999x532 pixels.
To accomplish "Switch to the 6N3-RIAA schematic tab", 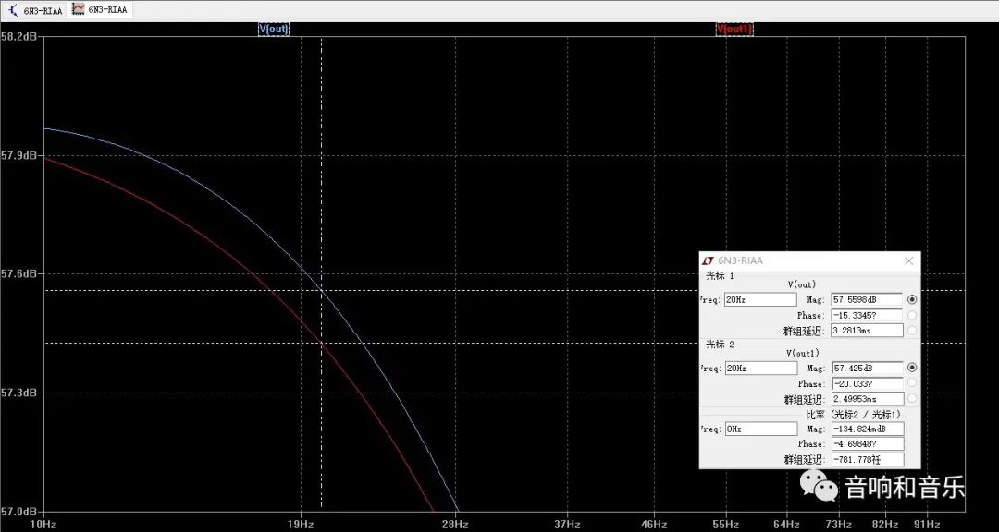I will coord(37,9).
